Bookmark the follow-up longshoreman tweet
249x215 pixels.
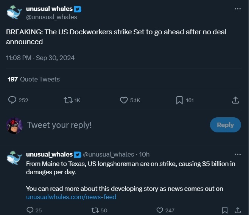point(225,210)
